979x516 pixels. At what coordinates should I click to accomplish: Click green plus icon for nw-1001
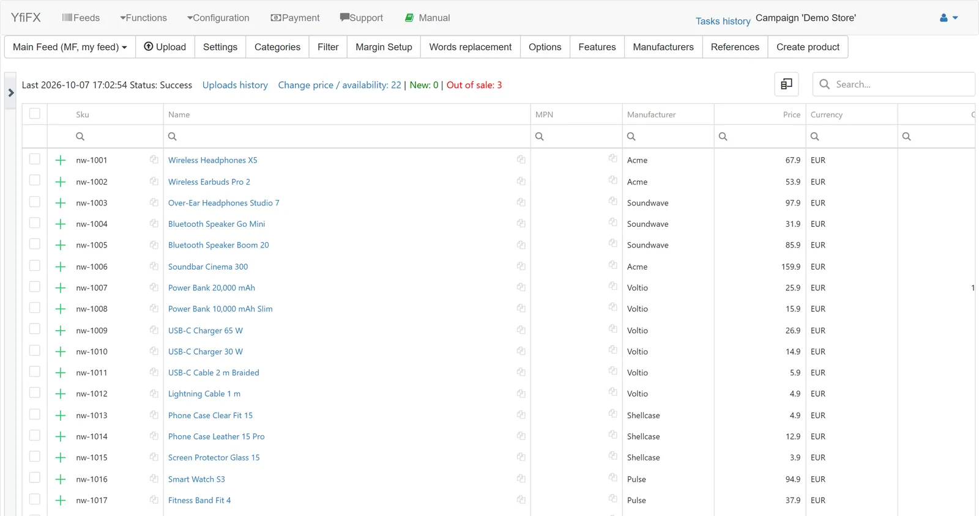[x=61, y=160]
